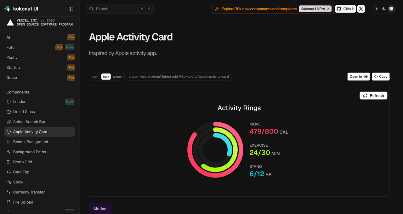Open the Beams Background component page
This screenshot has height=214, width=403.
[31, 142]
